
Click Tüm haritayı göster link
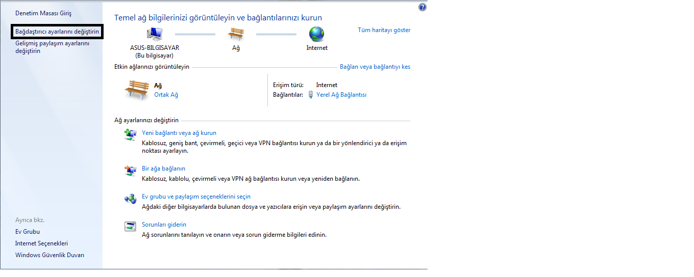384,30
